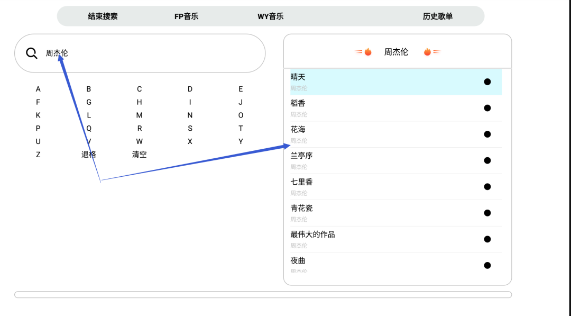The height and width of the screenshot is (316, 571).
Task: Tap the letter L key
Action: coord(88,115)
